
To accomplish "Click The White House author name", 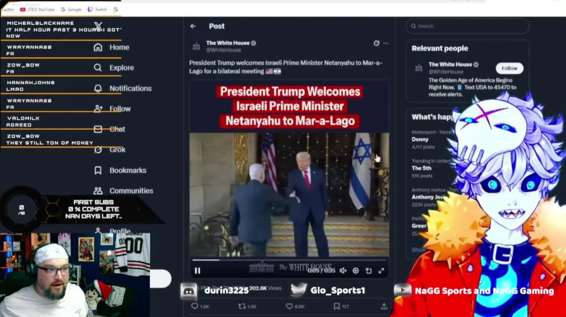I will pos(227,43).
